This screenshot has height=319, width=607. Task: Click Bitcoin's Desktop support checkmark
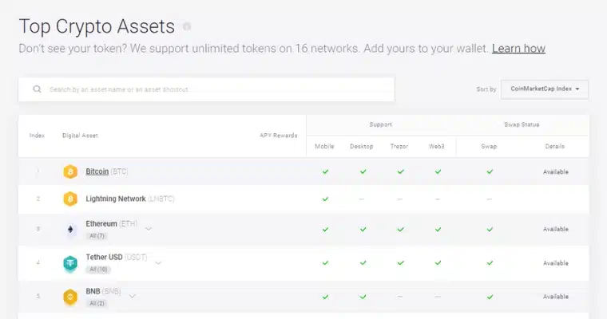pyautogui.click(x=363, y=171)
